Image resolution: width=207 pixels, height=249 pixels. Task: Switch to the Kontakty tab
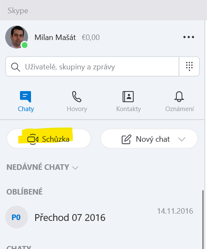[x=128, y=100]
